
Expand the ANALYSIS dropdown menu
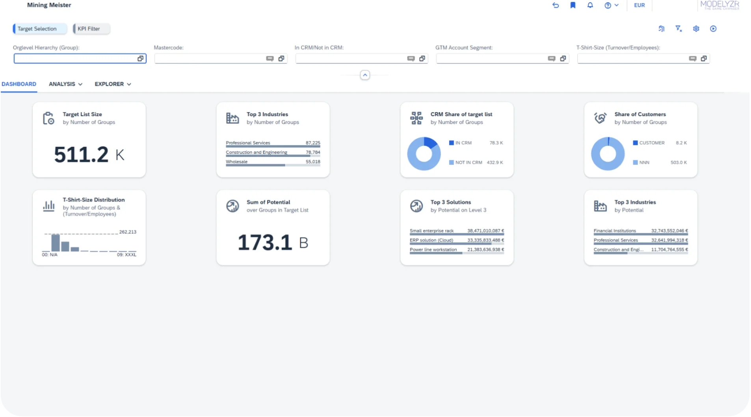pos(65,84)
